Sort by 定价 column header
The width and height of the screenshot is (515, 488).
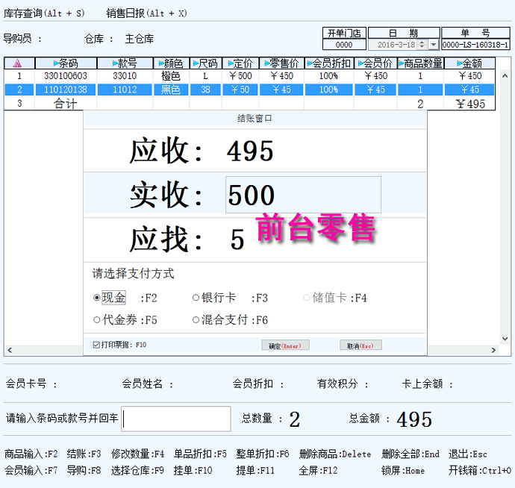point(240,63)
